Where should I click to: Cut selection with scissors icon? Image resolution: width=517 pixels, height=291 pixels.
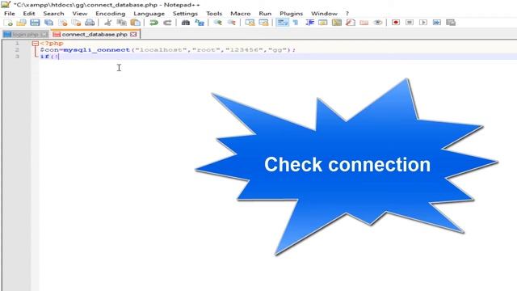(x=107, y=23)
